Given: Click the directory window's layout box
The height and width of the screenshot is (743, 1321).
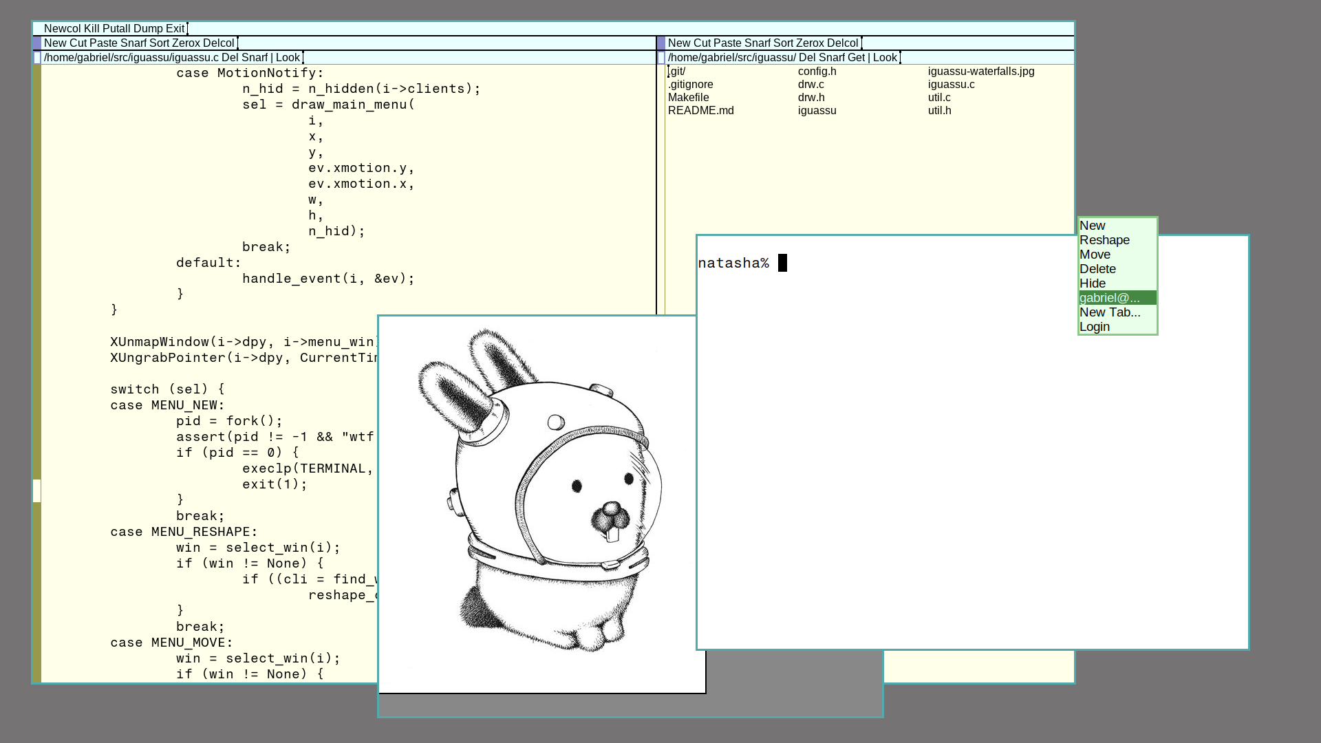Looking at the screenshot, I should (x=661, y=58).
